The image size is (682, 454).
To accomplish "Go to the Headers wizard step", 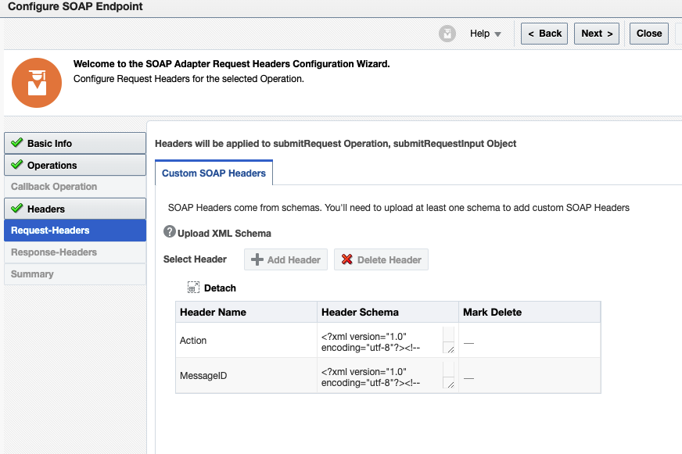I will (x=75, y=209).
